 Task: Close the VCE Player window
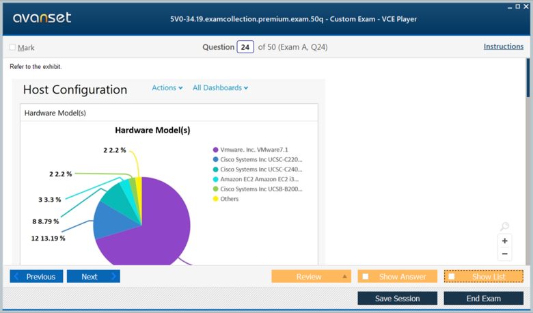(x=526, y=6)
